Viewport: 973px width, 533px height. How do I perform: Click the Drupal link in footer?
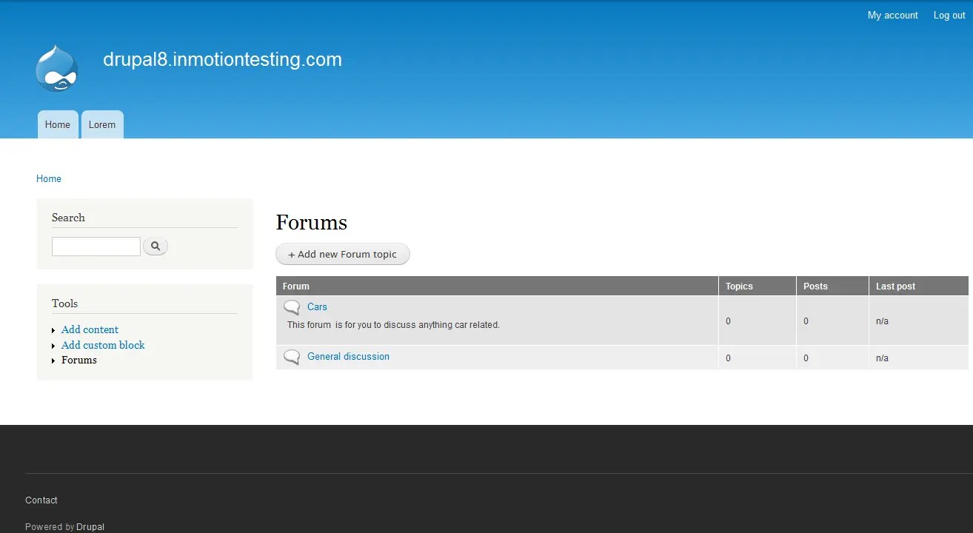click(90, 527)
